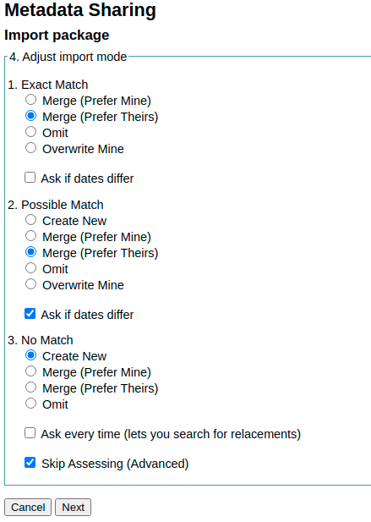Choose Overwrite Mine for Exact Match
Image resolution: width=371 pixels, height=522 pixels.
click(30, 147)
